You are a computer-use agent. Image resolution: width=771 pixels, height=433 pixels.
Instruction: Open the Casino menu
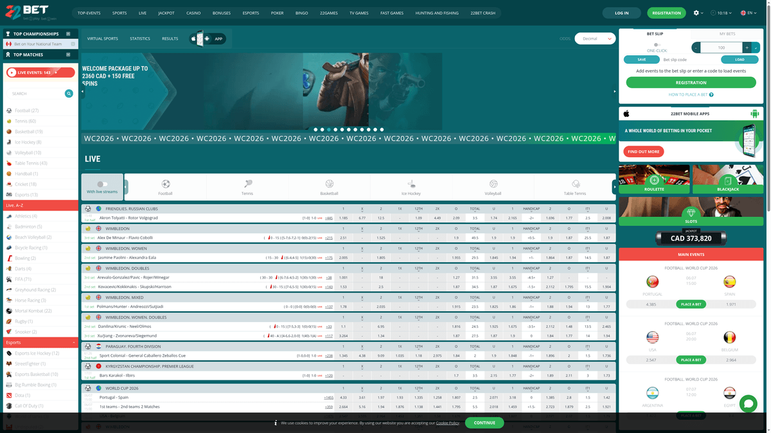pyautogui.click(x=193, y=13)
